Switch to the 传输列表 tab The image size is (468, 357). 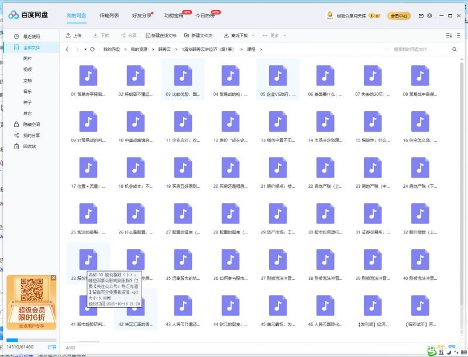tap(109, 16)
